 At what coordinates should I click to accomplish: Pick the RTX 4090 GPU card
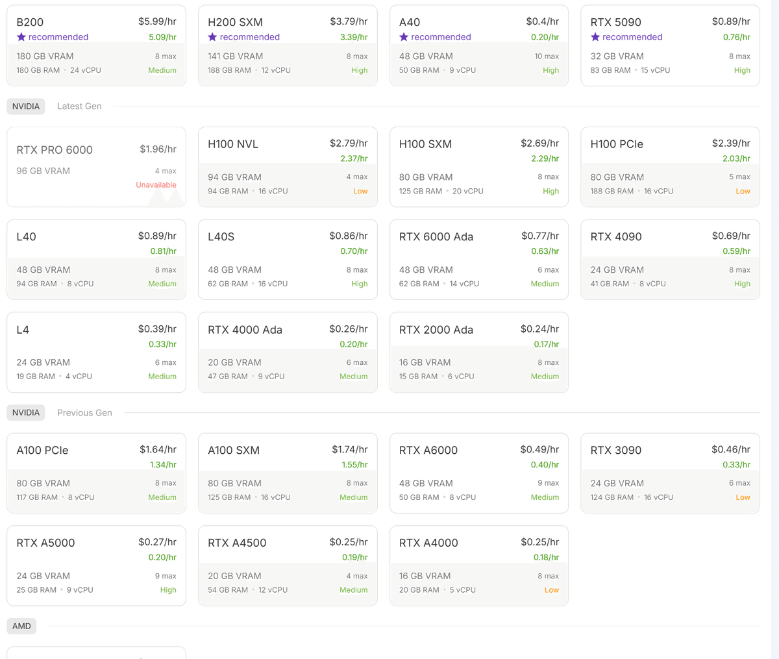tap(670, 260)
